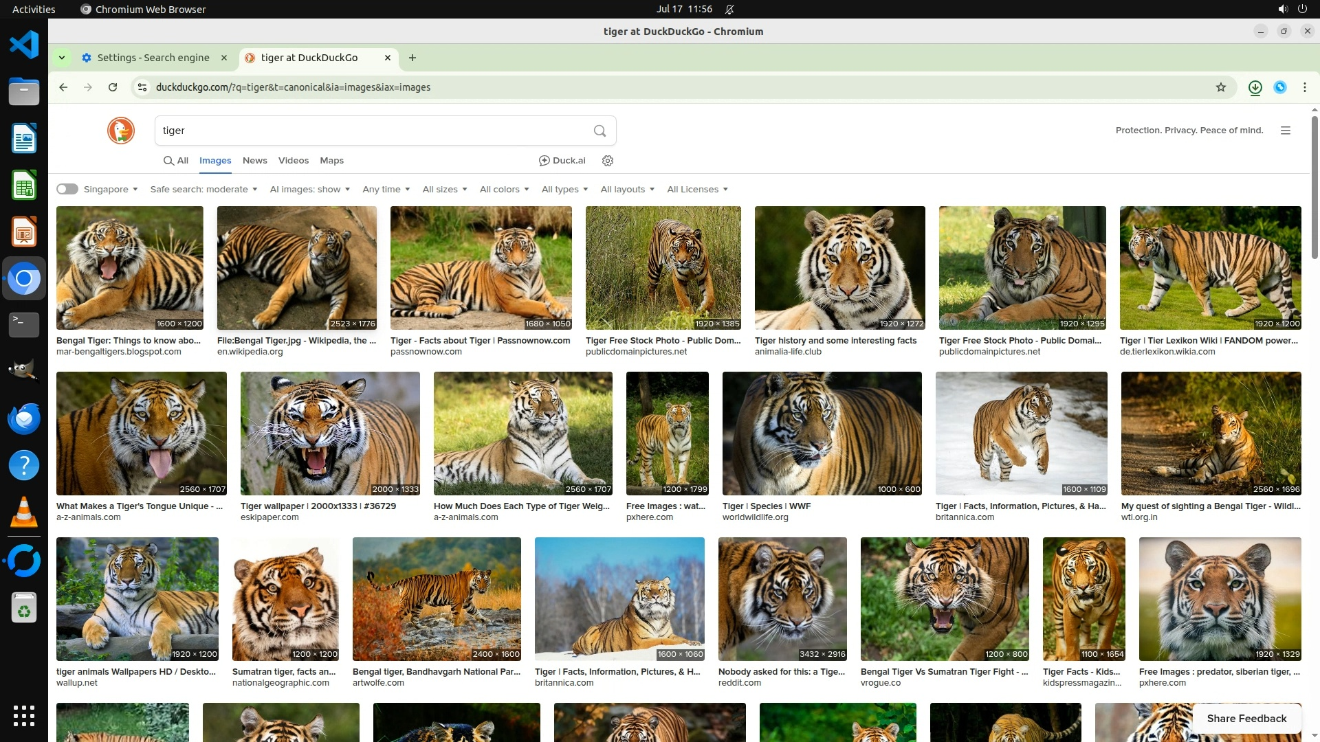Expand Safe search: moderate dropdown
Viewport: 1320px width, 742px height.
(203, 189)
